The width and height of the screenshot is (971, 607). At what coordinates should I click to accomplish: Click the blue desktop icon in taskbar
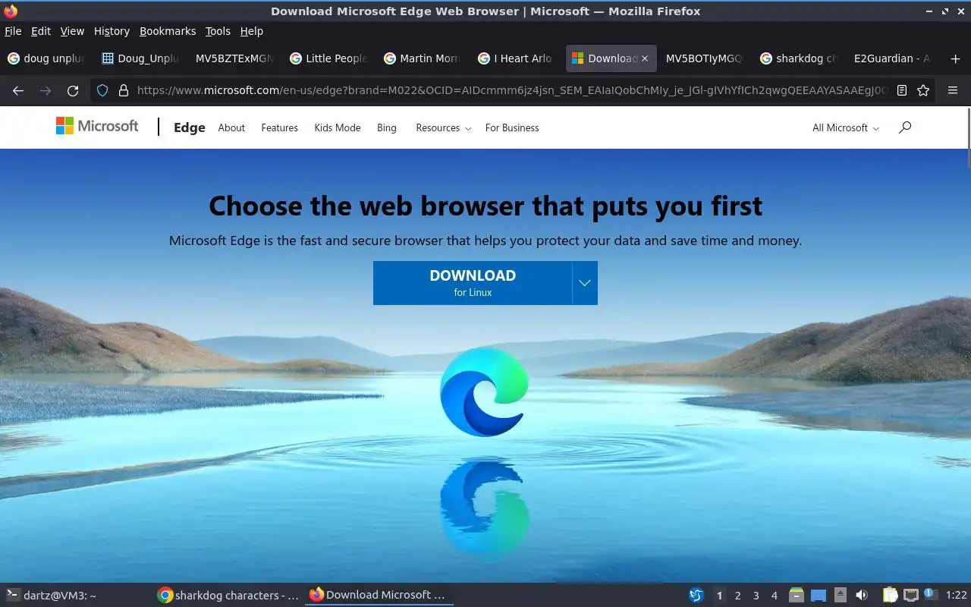click(818, 596)
